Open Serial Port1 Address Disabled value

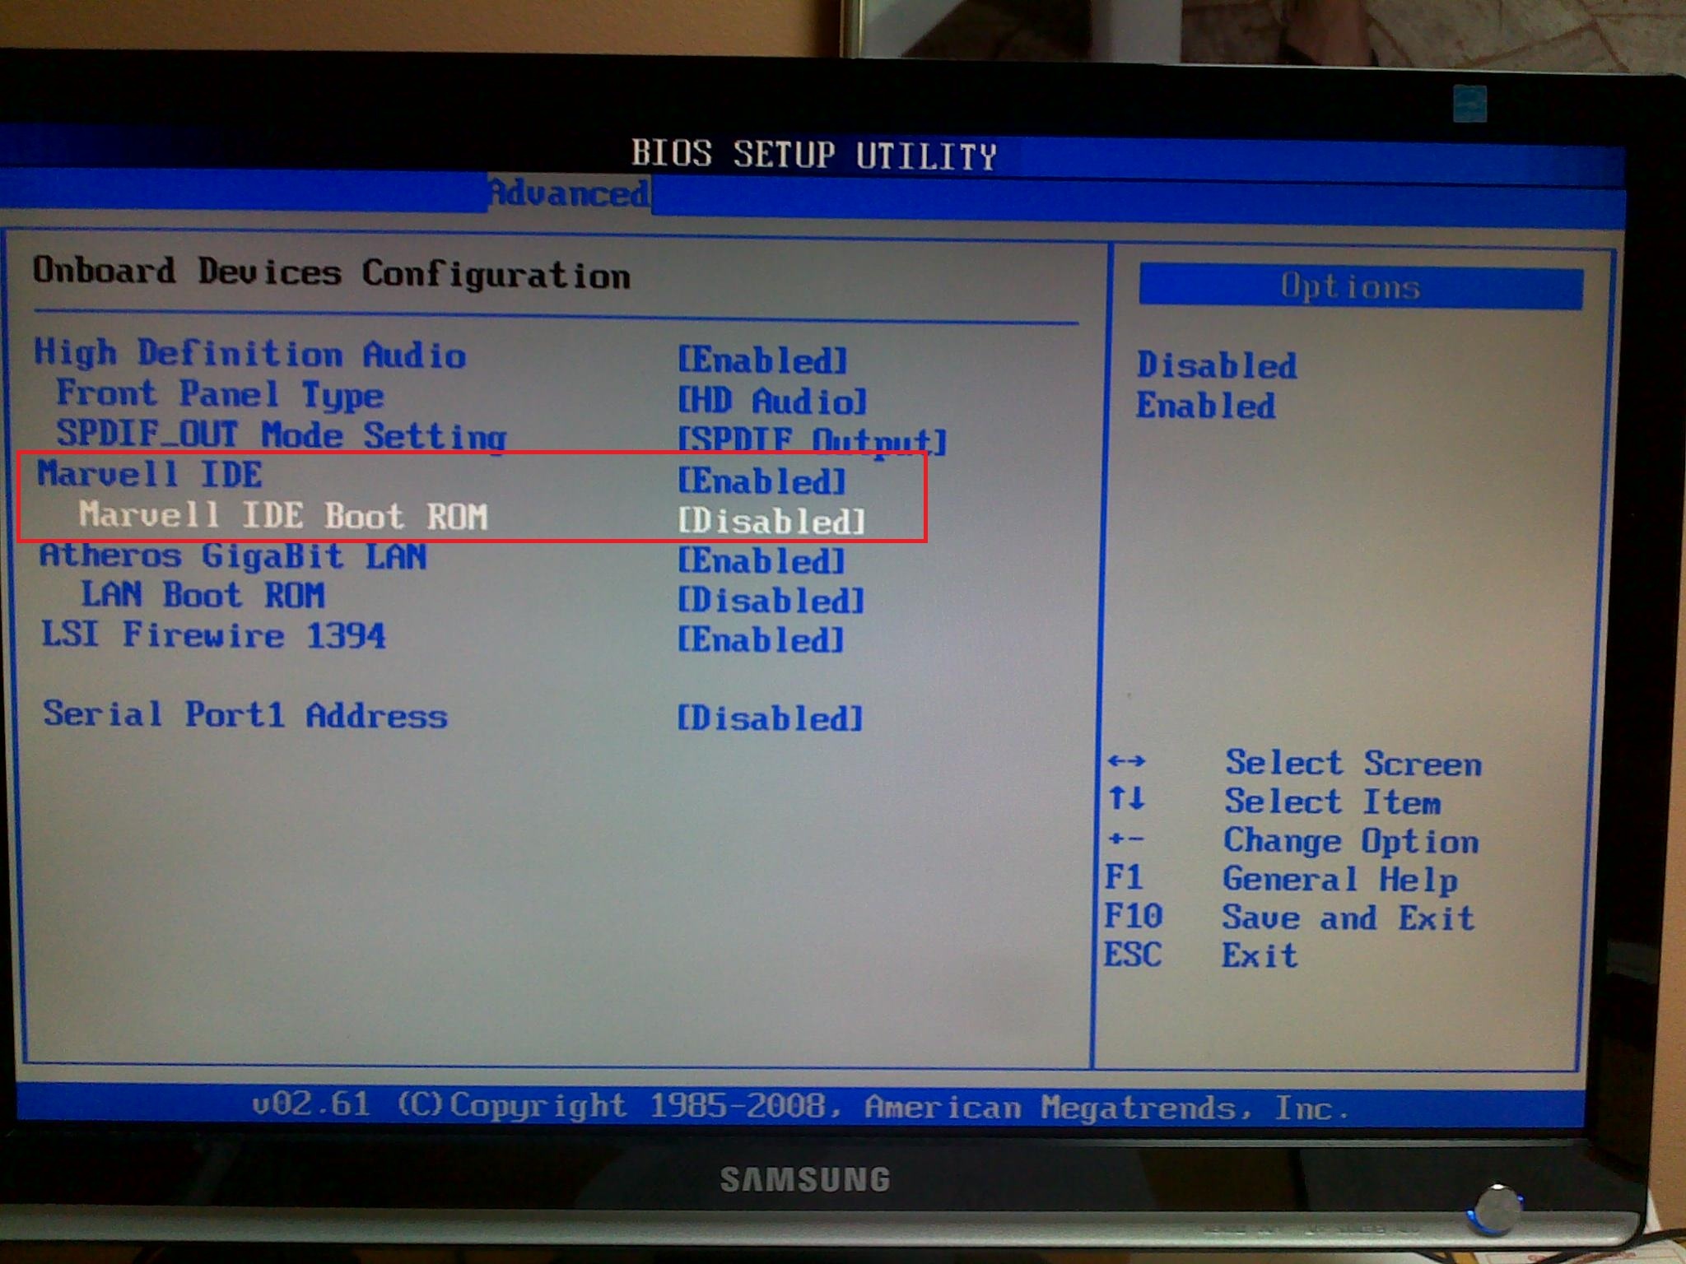(x=770, y=718)
